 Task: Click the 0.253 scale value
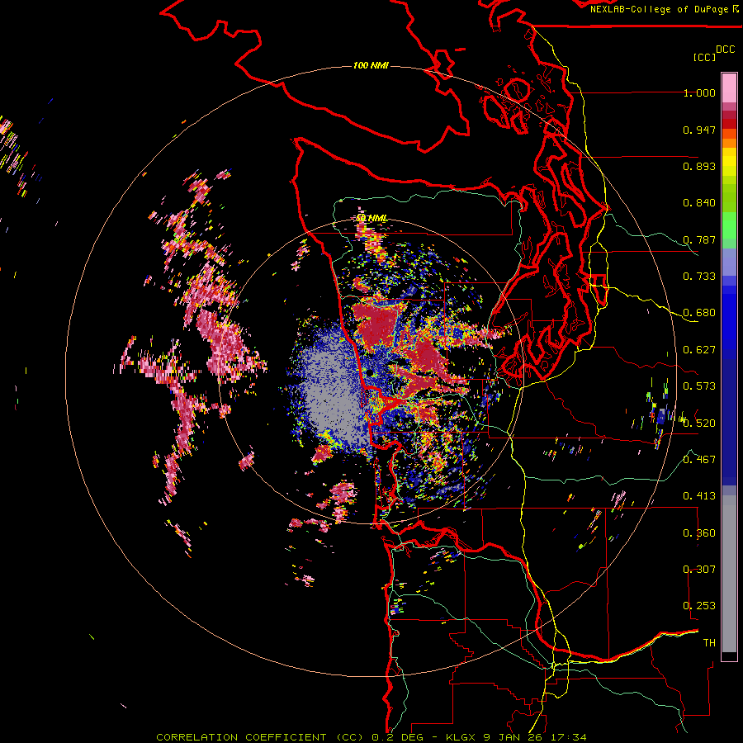coord(699,606)
